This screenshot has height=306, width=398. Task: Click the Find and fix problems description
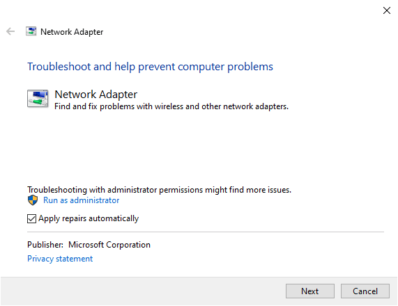point(171,106)
